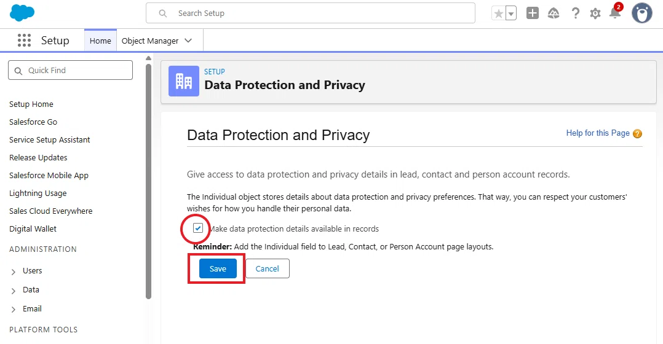Uncheck Make data protection details available
This screenshot has width=663, height=344.
pyautogui.click(x=198, y=229)
